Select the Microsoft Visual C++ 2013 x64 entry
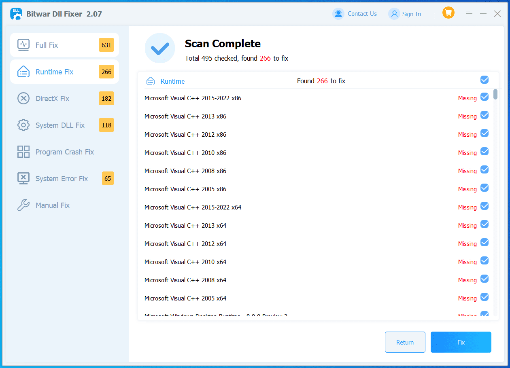Viewport: 510px width, 368px height. click(x=185, y=226)
